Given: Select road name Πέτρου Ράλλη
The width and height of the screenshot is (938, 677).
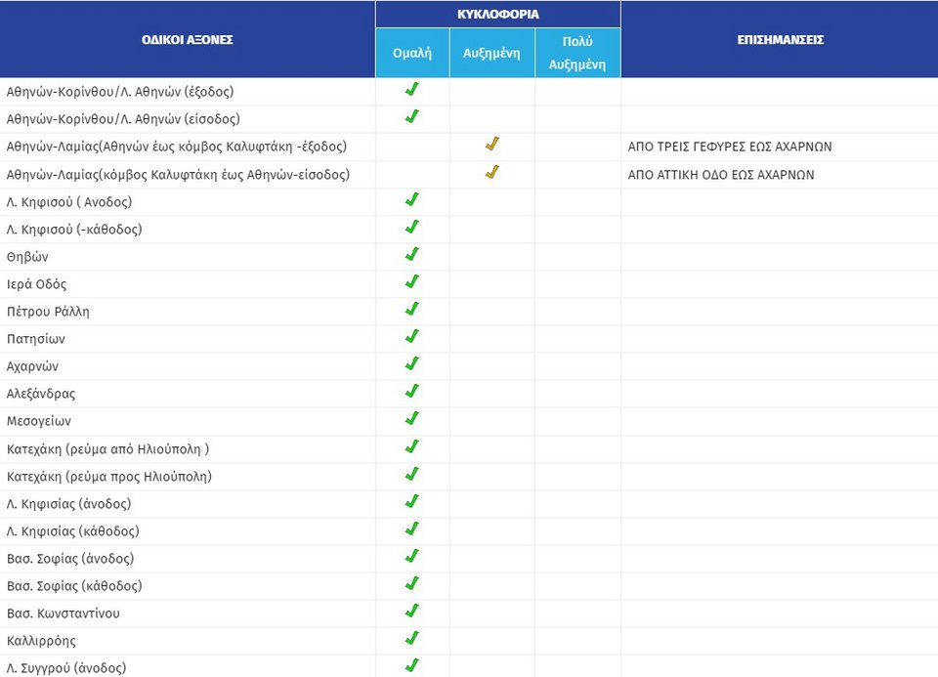Looking at the screenshot, I should tap(48, 312).
